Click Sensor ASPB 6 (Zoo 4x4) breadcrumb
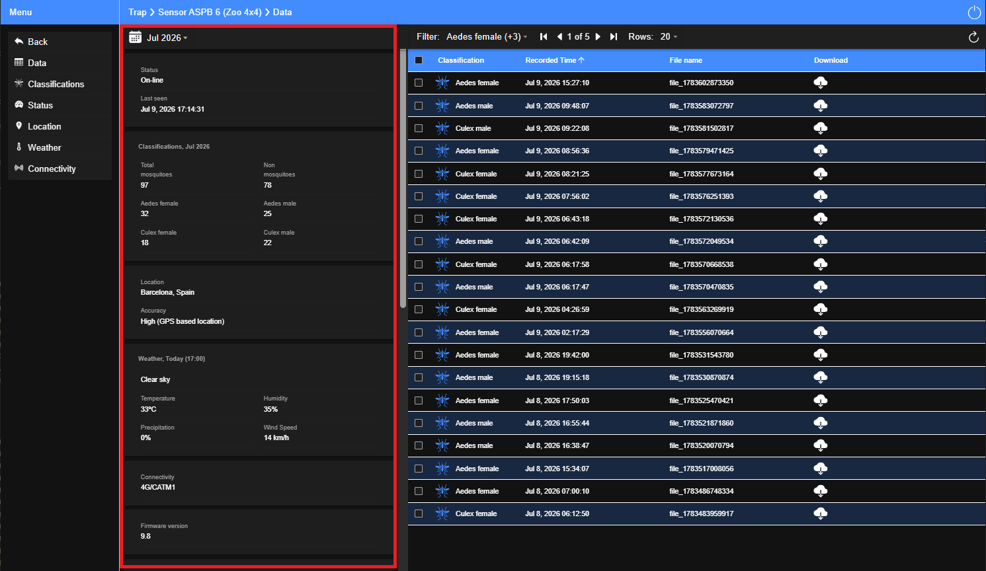The height and width of the screenshot is (571, 986). [210, 12]
